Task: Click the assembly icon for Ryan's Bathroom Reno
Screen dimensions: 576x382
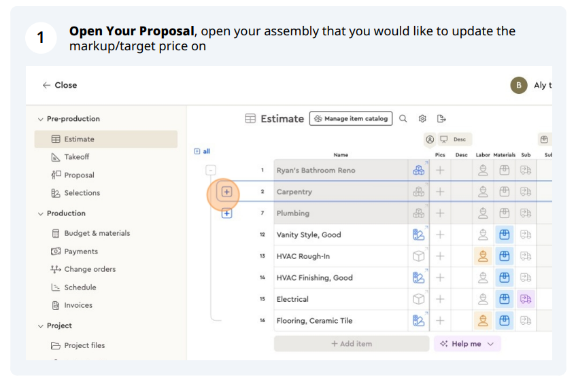Action: point(418,171)
